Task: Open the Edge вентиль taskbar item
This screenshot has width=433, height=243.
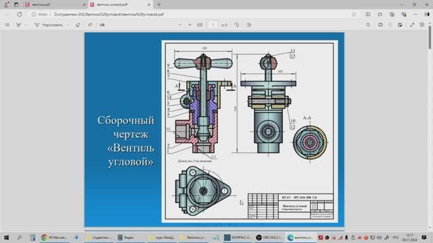Action: tap(300, 237)
